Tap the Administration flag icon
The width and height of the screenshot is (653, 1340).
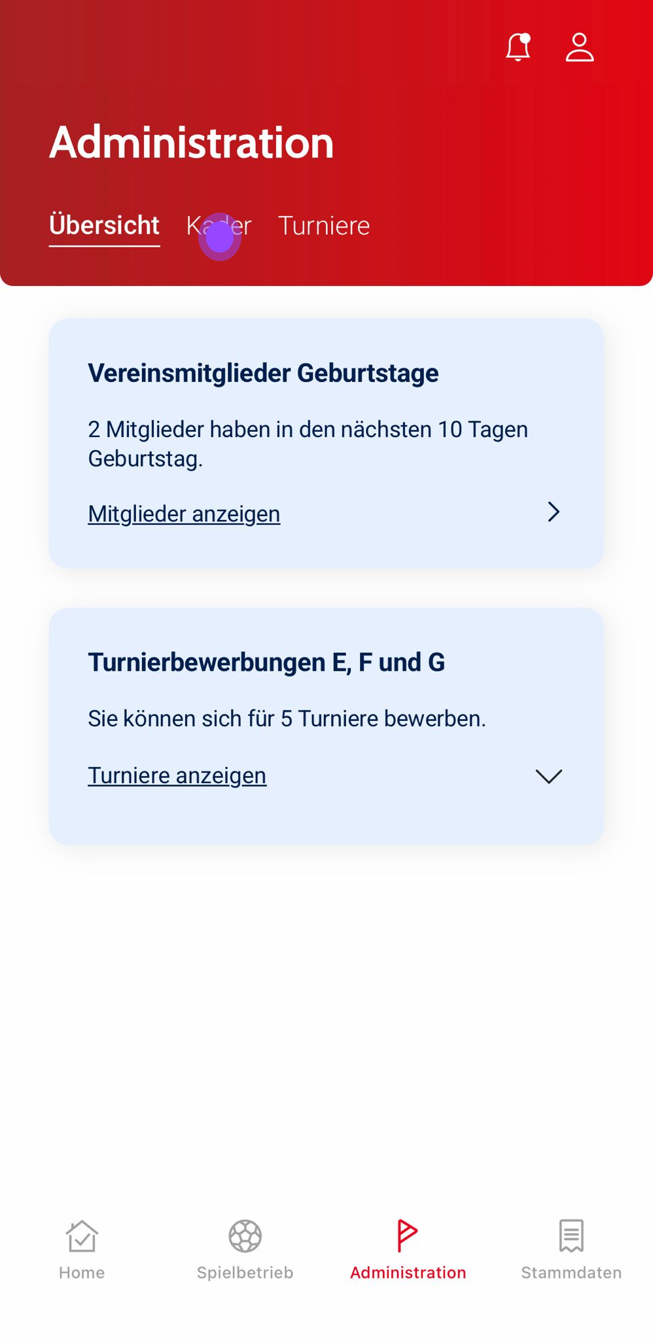coord(408,1236)
